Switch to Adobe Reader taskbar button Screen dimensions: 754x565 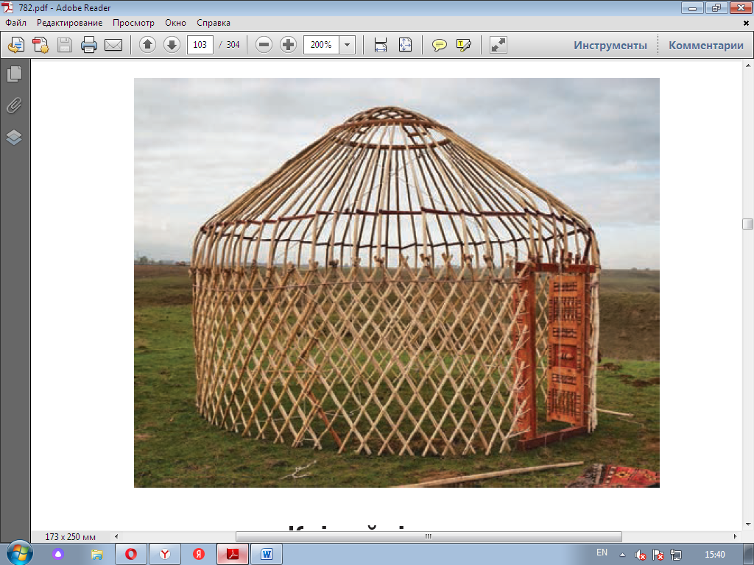[x=233, y=554]
